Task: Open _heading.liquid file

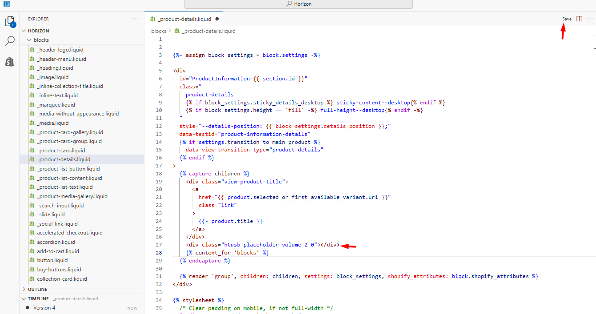Action: coord(55,68)
